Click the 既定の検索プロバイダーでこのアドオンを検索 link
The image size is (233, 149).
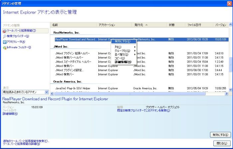coord(143,110)
